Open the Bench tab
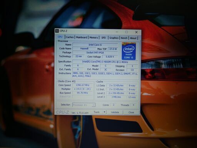This screenshot has height=148, width=197. coord(124,38)
